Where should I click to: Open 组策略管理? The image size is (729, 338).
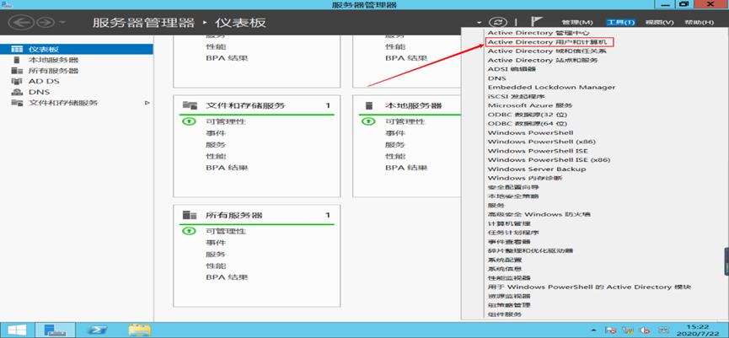[509, 305]
